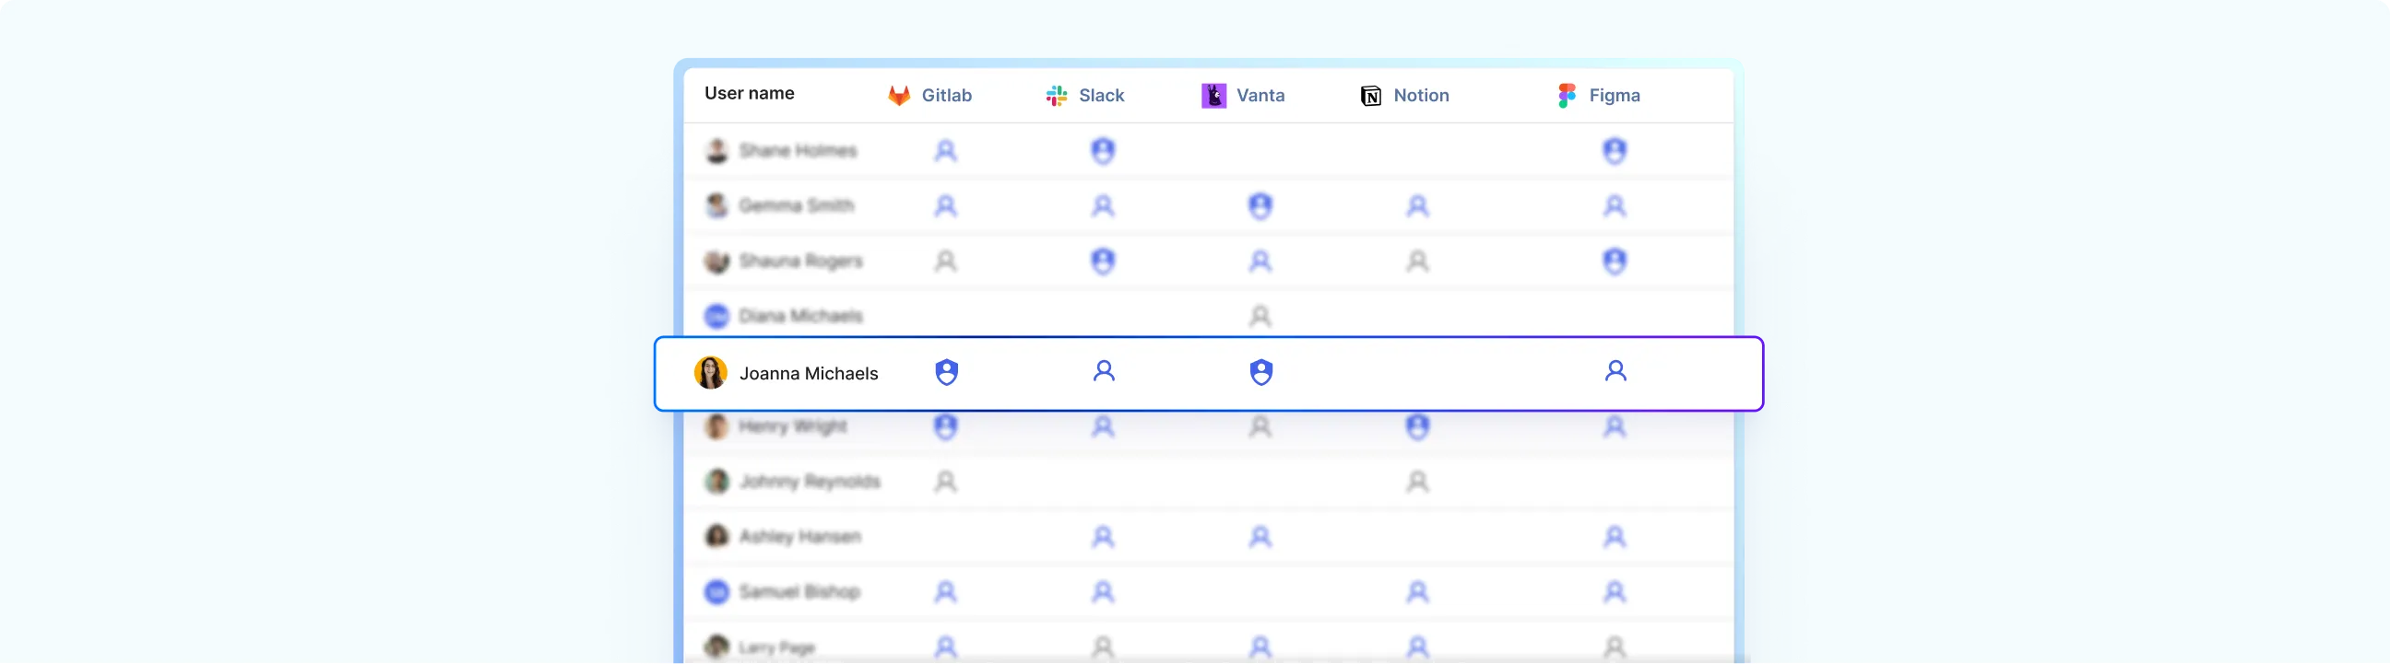
Task: Select the Shauna Rogers user name
Action: pyautogui.click(x=800, y=262)
